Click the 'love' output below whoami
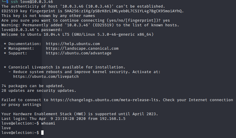The width and height of the screenshot is (236, 138). tap(6, 128)
